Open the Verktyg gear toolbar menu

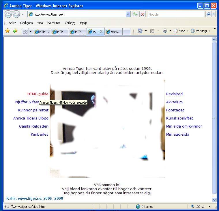(x=200, y=31)
